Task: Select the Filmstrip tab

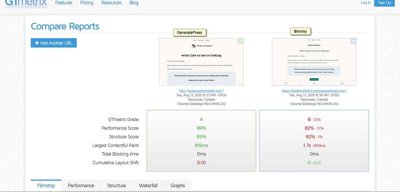Action: tap(46, 186)
